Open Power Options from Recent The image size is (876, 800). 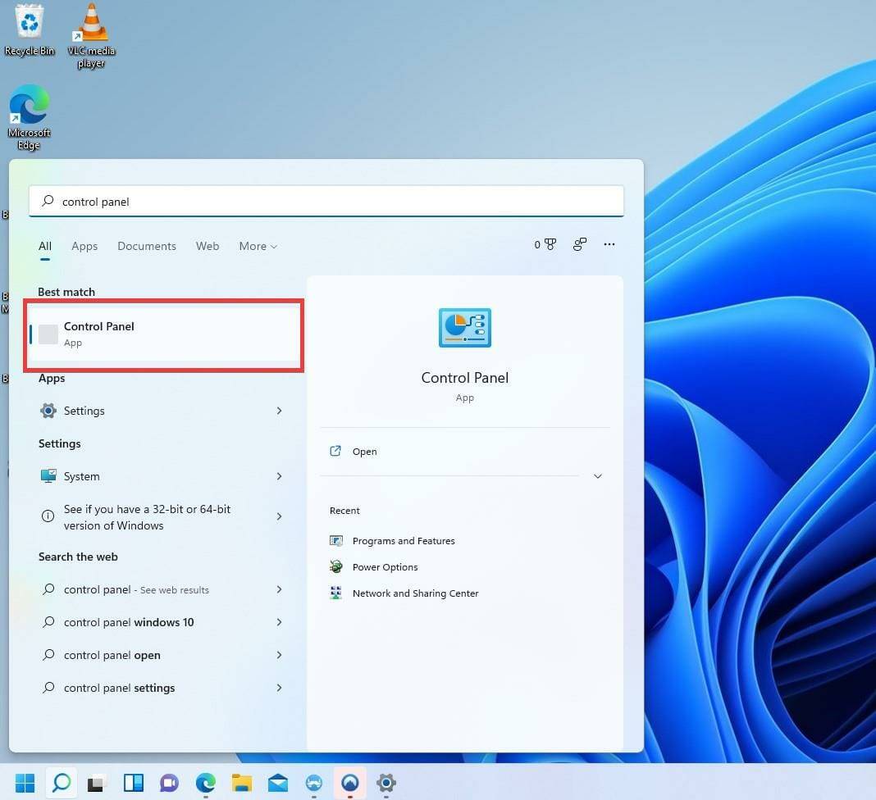point(386,566)
